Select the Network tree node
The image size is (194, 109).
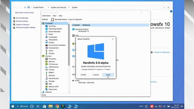click(48, 92)
